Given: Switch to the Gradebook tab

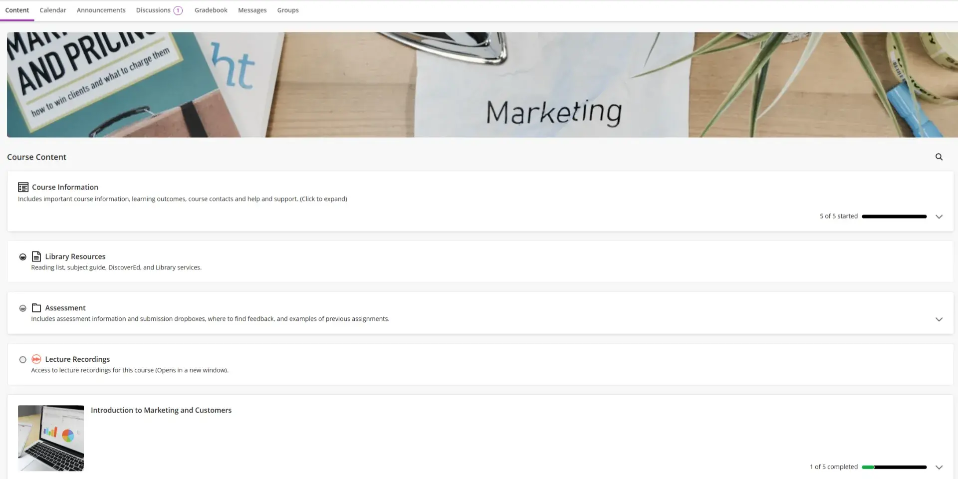Looking at the screenshot, I should click(x=211, y=10).
